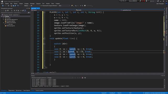Image resolution: width=168 pixels, height=94 pixels.
Task: Pin the Output panel with auto-hide icon
Action: coord(163,76)
